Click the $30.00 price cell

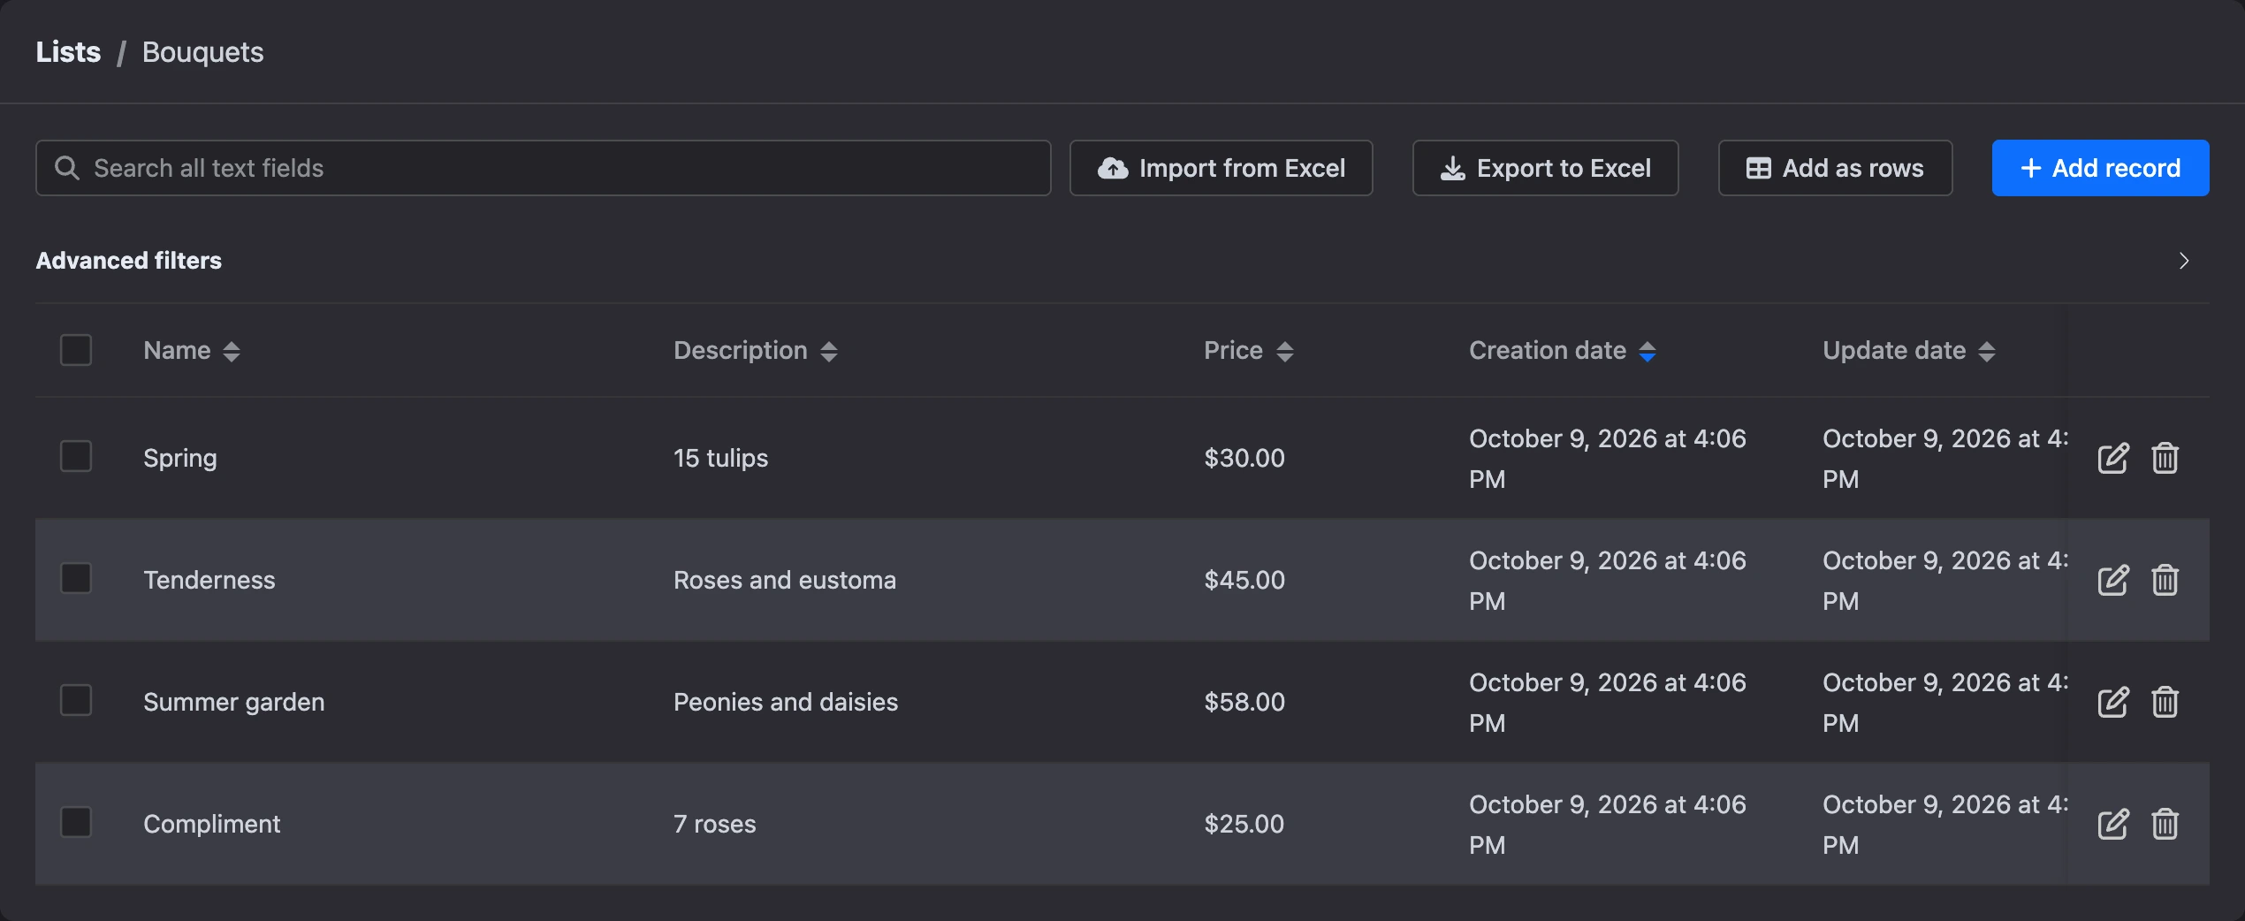point(1244,458)
